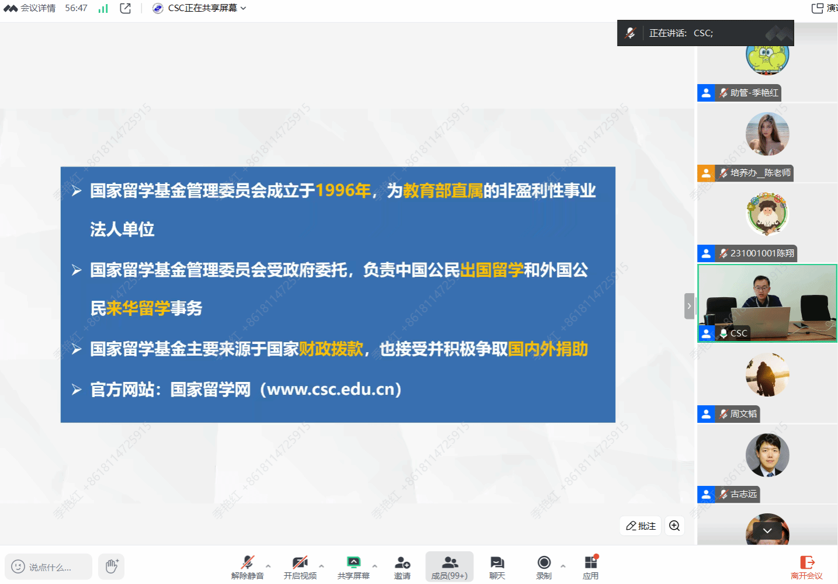Expand the audio options arrow next to mute
This screenshot has width=838, height=584.
pyautogui.click(x=268, y=565)
